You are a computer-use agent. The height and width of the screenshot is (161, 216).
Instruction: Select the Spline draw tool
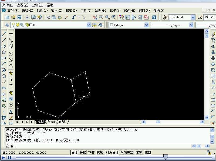coord(4,82)
